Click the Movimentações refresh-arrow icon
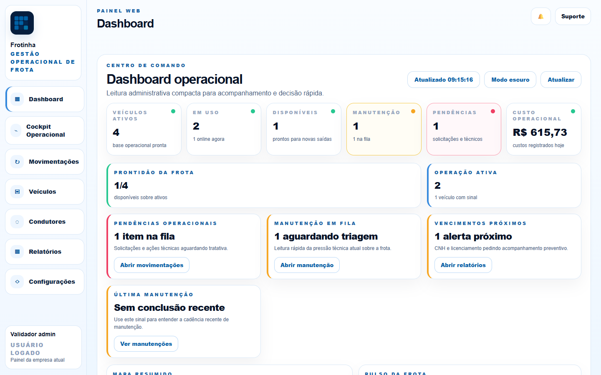Viewport: 601px width, 375px height. point(17,162)
